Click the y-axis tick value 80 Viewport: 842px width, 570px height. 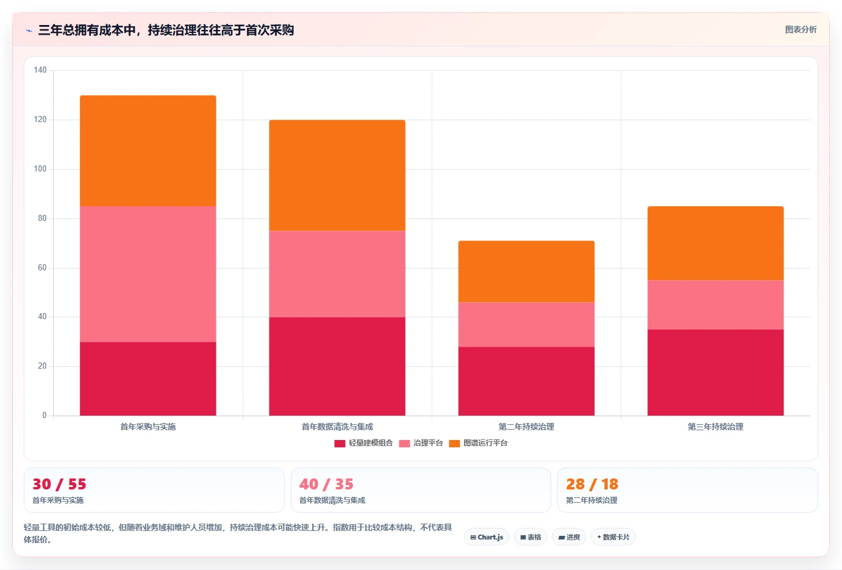(42, 218)
